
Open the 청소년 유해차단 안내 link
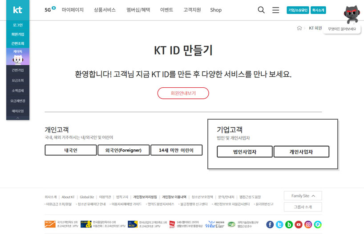coord(91,204)
